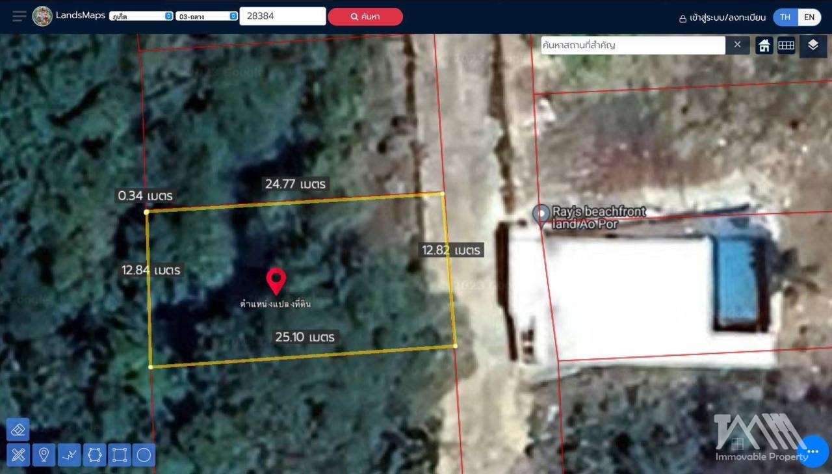Open the เข้าสู่ระบบ/ลงทะเบียน login link
Image resolution: width=832 pixels, height=474 pixels.
click(722, 18)
